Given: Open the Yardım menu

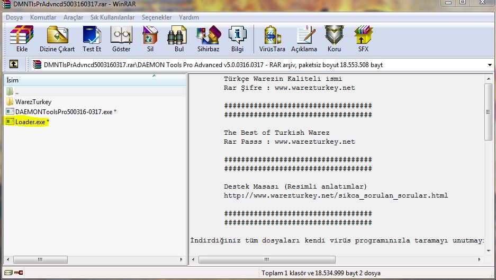Looking at the screenshot, I should click(x=188, y=17).
